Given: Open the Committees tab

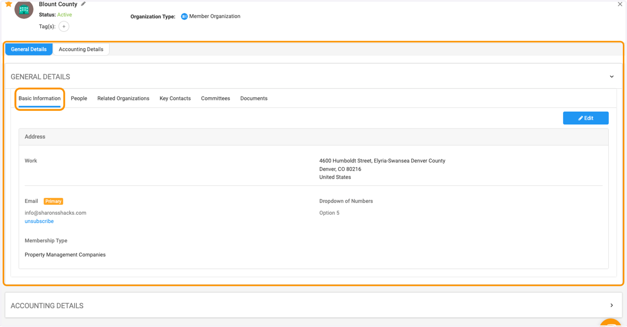Looking at the screenshot, I should point(215,98).
